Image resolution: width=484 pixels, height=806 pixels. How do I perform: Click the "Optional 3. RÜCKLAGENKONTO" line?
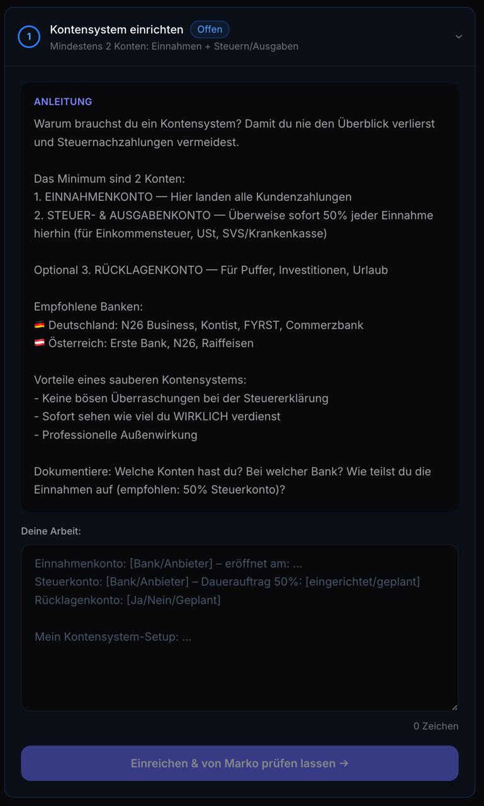point(211,270)
